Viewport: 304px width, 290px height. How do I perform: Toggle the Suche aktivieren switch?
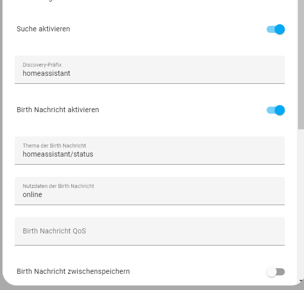(x=276, y=29)
